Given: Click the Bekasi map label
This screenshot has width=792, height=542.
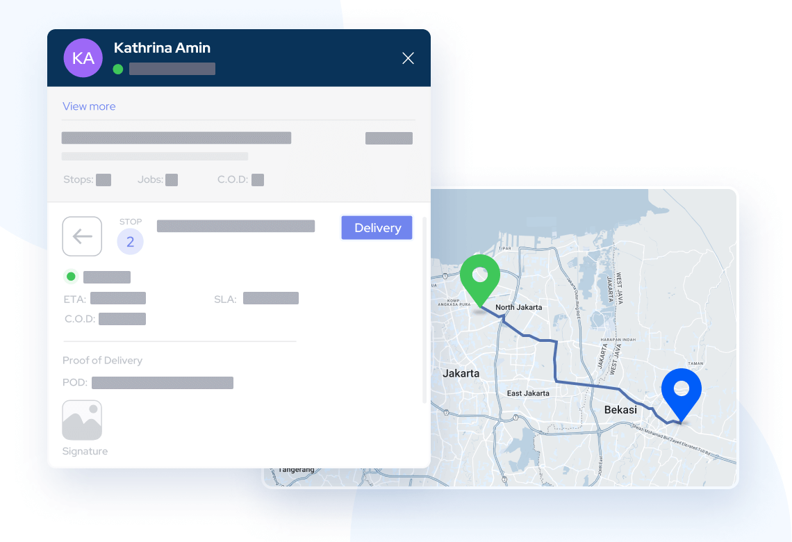Looking at the screenshot, I should click(620, 410).
